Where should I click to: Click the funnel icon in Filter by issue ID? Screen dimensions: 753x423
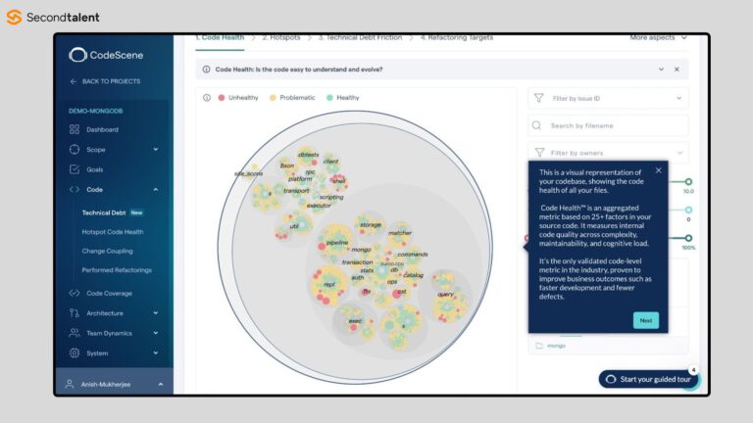click(x=539, y=98)
